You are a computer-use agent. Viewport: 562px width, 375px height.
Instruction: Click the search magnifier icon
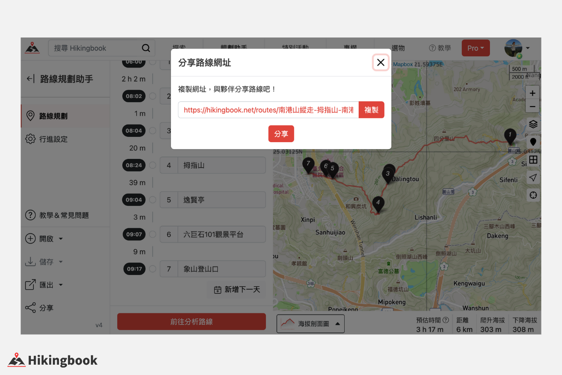click(146, 48)
